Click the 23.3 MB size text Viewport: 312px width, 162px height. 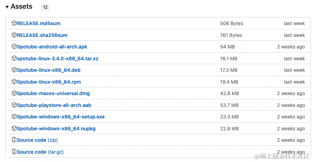230,117
